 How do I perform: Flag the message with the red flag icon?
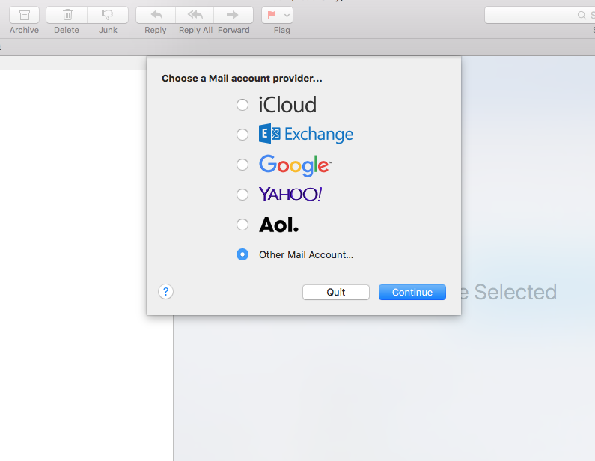click(x=272, y=15)
